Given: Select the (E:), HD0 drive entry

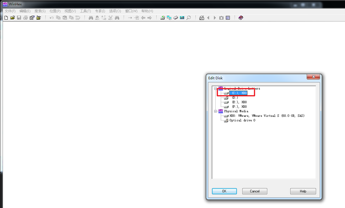Looking at the screenshot, I should (x=239, y=102).
